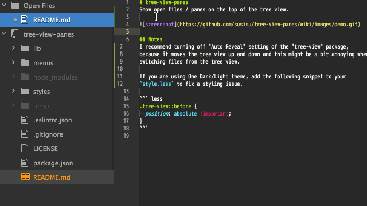This screenshot has width=367, height=206.
Task: Click the .eslintrc.json file icon
Action: click(x=25, y=120)
